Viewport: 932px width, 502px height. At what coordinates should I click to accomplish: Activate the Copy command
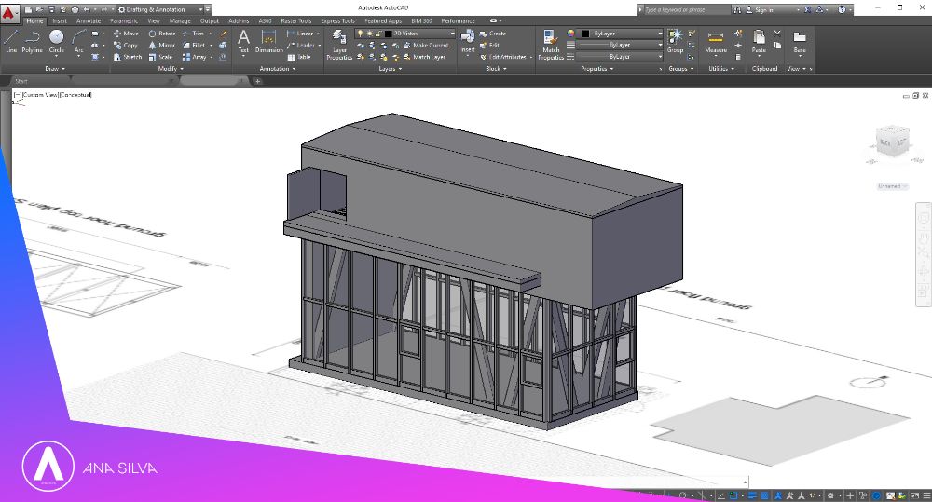[x=126, y=45]
